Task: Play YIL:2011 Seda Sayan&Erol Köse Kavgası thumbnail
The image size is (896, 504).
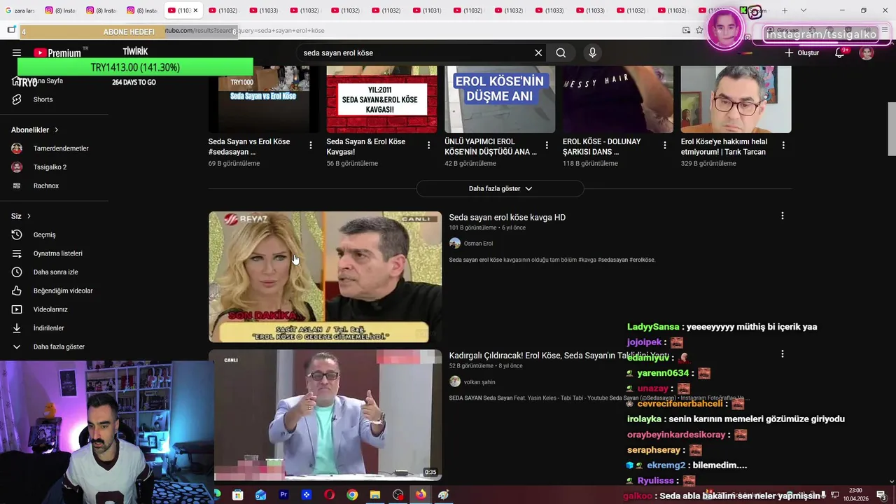Action: 381,99
